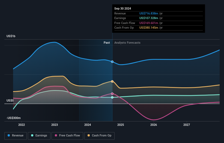224x143 pixels.
Task: Toggle the Cash From Op legend button
Action: click(99, 136)
